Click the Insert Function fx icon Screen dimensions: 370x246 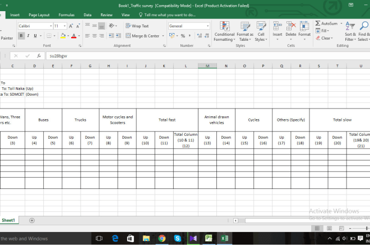coord(39,56)
